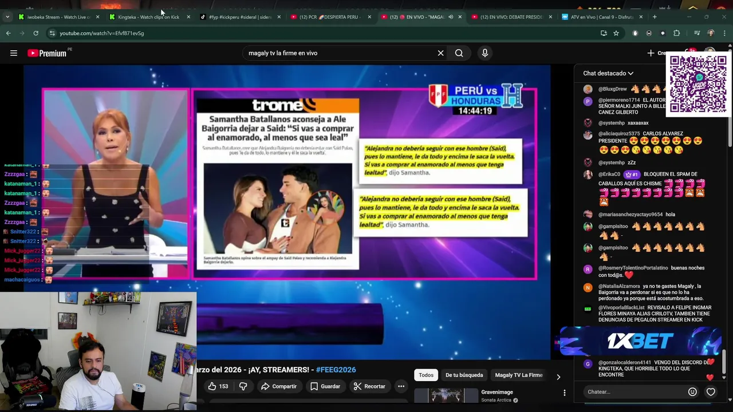The height and width of the screenshot is (412, 733).
Task: Open the Gravenimage video thumbnail
Action: coord(446,395)
